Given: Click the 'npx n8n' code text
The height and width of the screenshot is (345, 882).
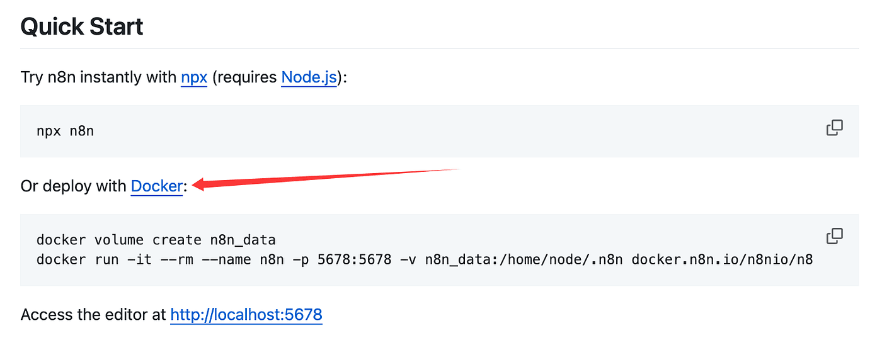Looking at the screenshot, I should coord(66,132).
